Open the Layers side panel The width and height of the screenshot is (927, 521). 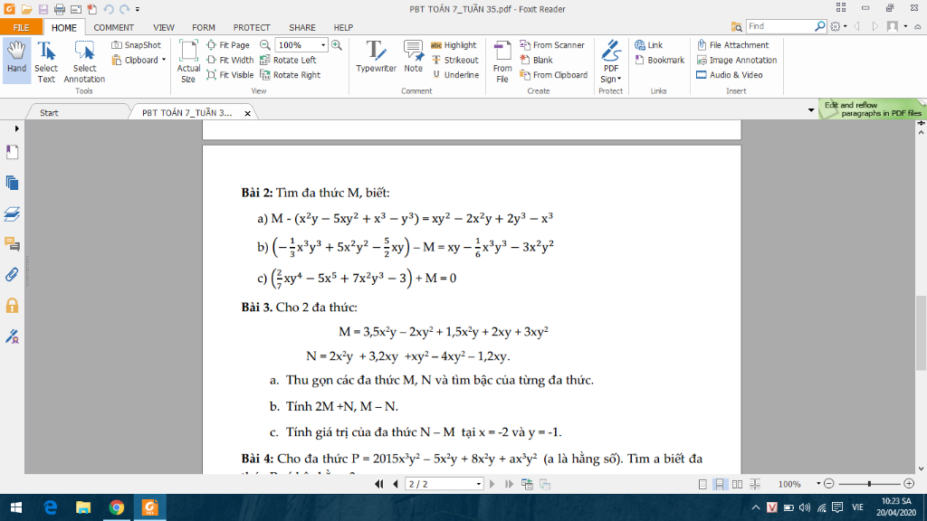pyautogui.click(x=12, y=213)
